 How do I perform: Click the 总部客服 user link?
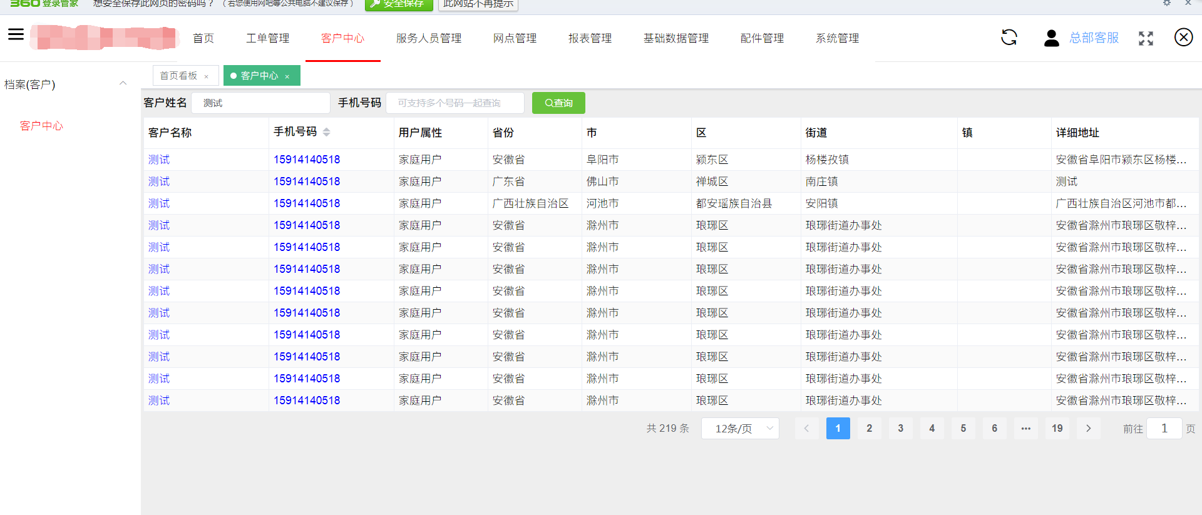point(1094,38)
